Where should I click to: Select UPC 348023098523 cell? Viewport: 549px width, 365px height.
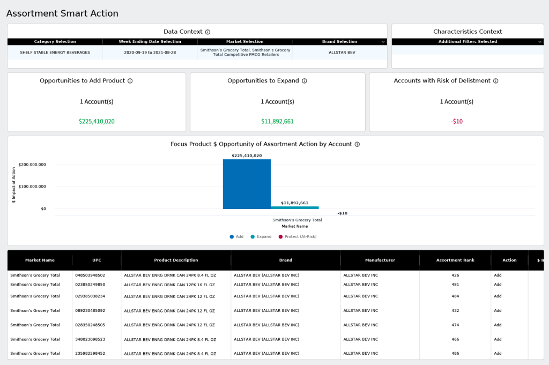click(90, 339)
